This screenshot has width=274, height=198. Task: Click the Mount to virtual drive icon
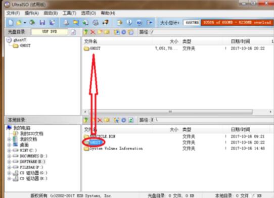coord(96,23)
